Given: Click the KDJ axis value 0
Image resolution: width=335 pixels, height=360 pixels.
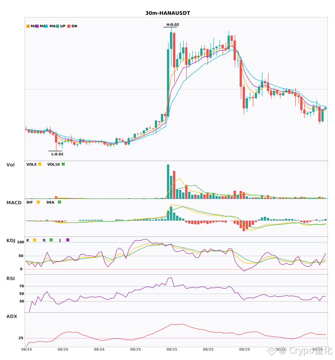Looking at the screenshot, I should point(21,269).
